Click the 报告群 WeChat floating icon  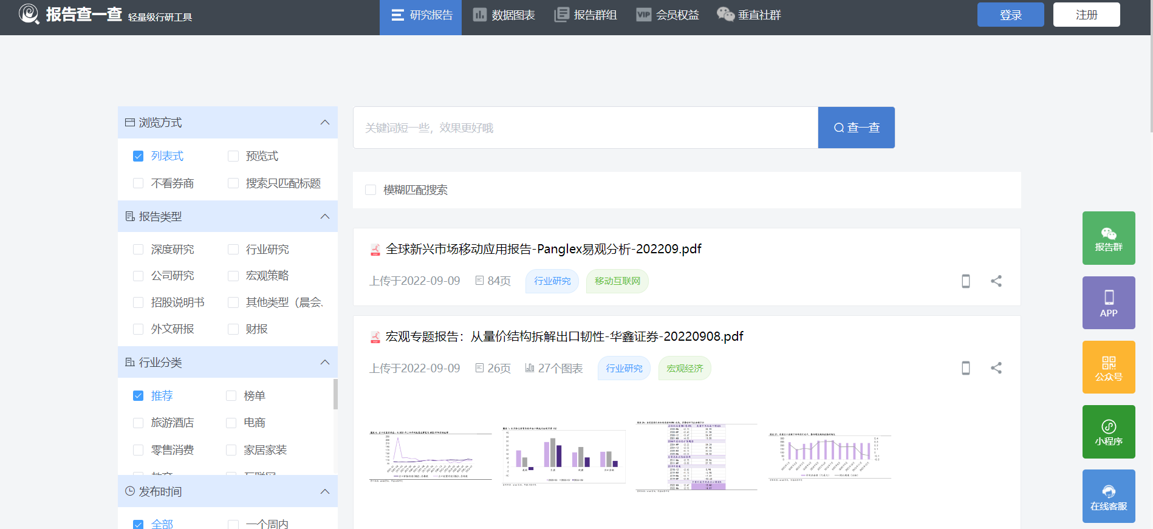(1108, 238)
